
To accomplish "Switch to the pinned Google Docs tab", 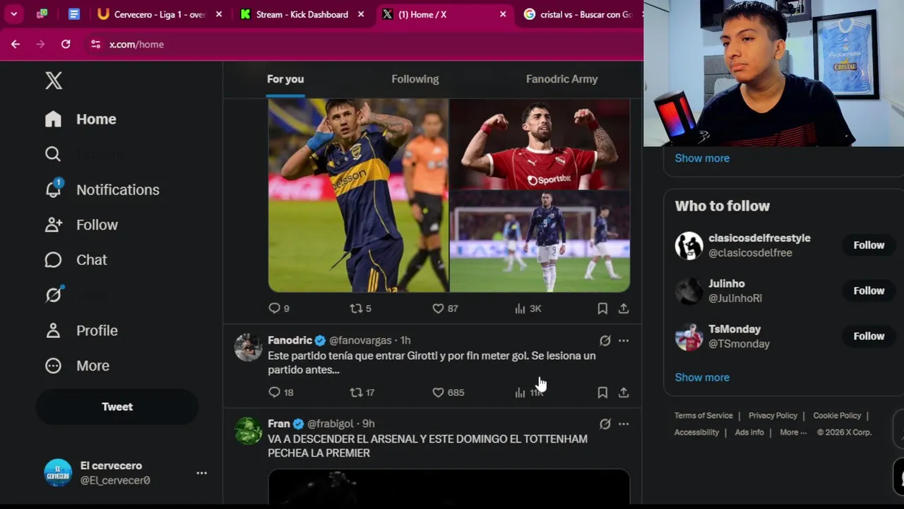I will tap(74, 14).
